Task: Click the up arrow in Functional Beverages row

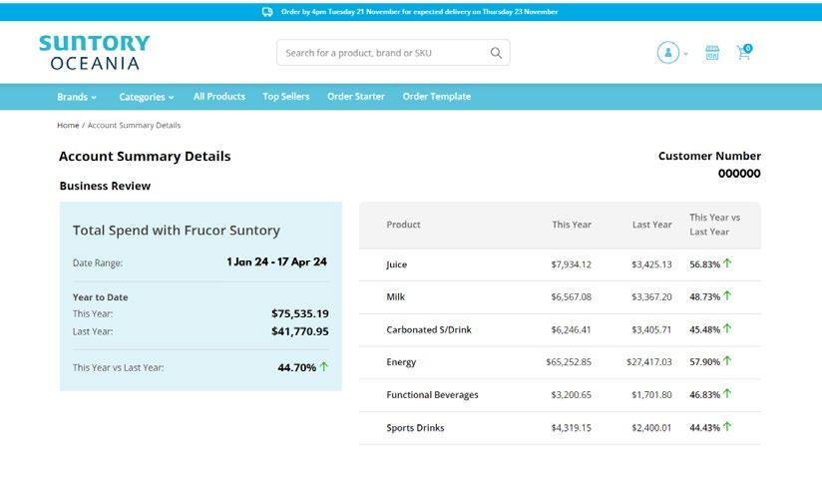Action: [727, 393]
